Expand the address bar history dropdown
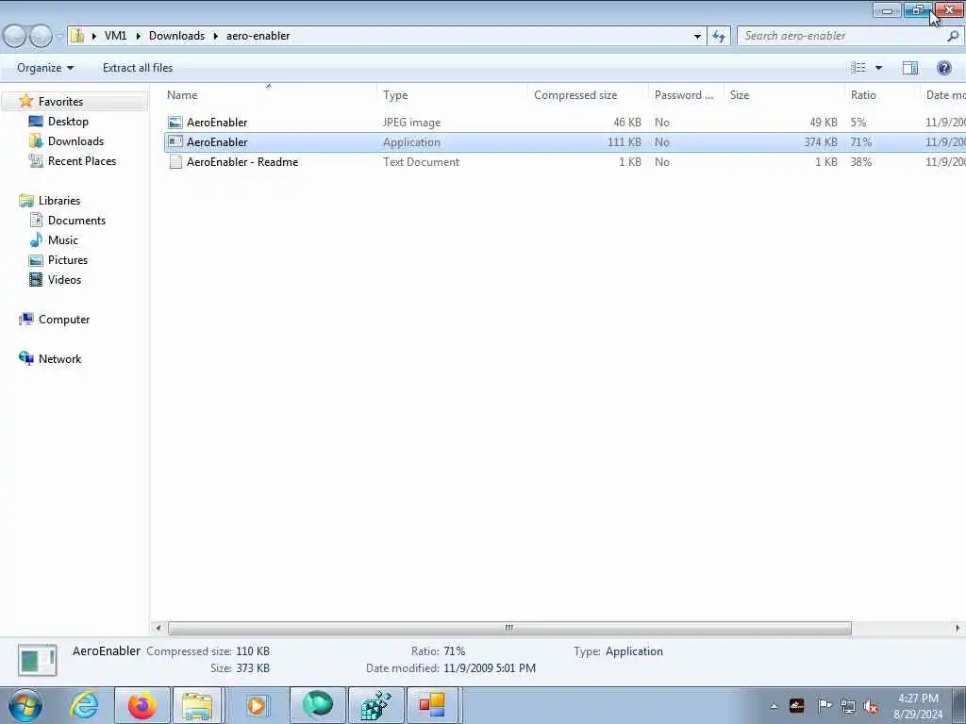This screenshot has height=724, width=966. coord(697,36)
